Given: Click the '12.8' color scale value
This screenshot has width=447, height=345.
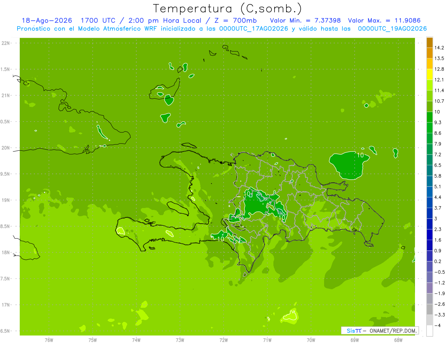Looking at the screenshot, I should tap(439, 69).
